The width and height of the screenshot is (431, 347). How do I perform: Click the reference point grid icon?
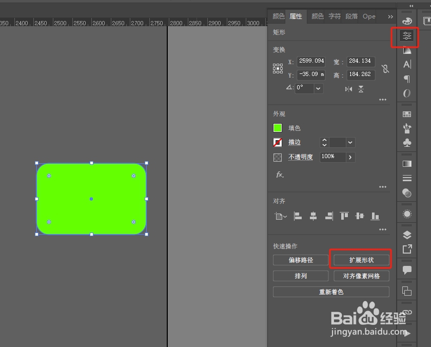point(278,68)
